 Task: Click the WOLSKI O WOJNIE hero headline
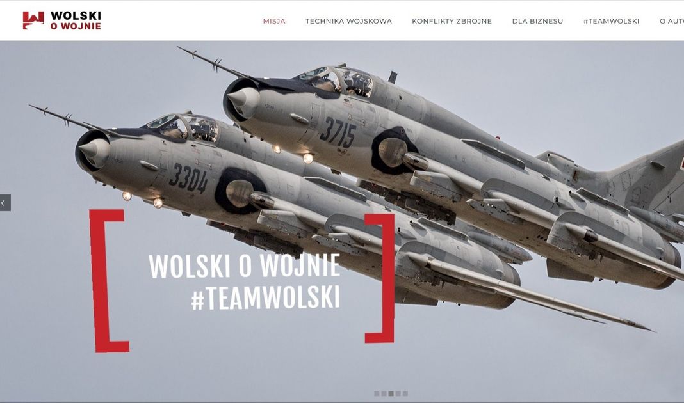(244, 265)
